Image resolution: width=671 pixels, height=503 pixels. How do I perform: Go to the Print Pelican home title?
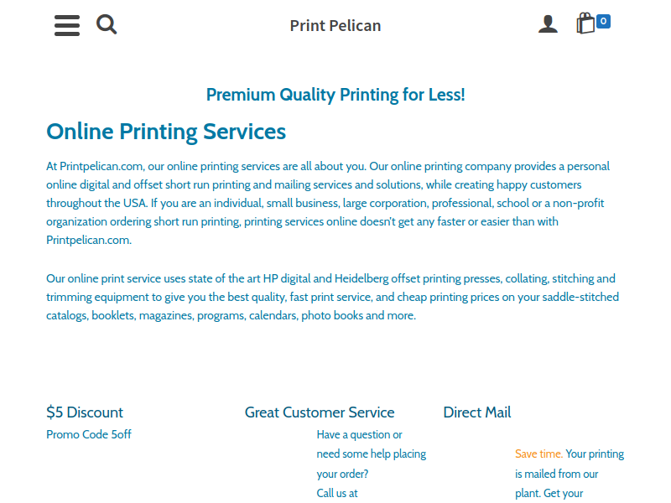coord(335,26)
